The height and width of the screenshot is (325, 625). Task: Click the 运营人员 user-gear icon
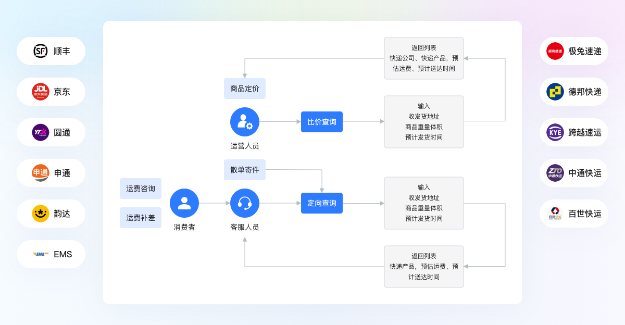[x=245, y=122]
